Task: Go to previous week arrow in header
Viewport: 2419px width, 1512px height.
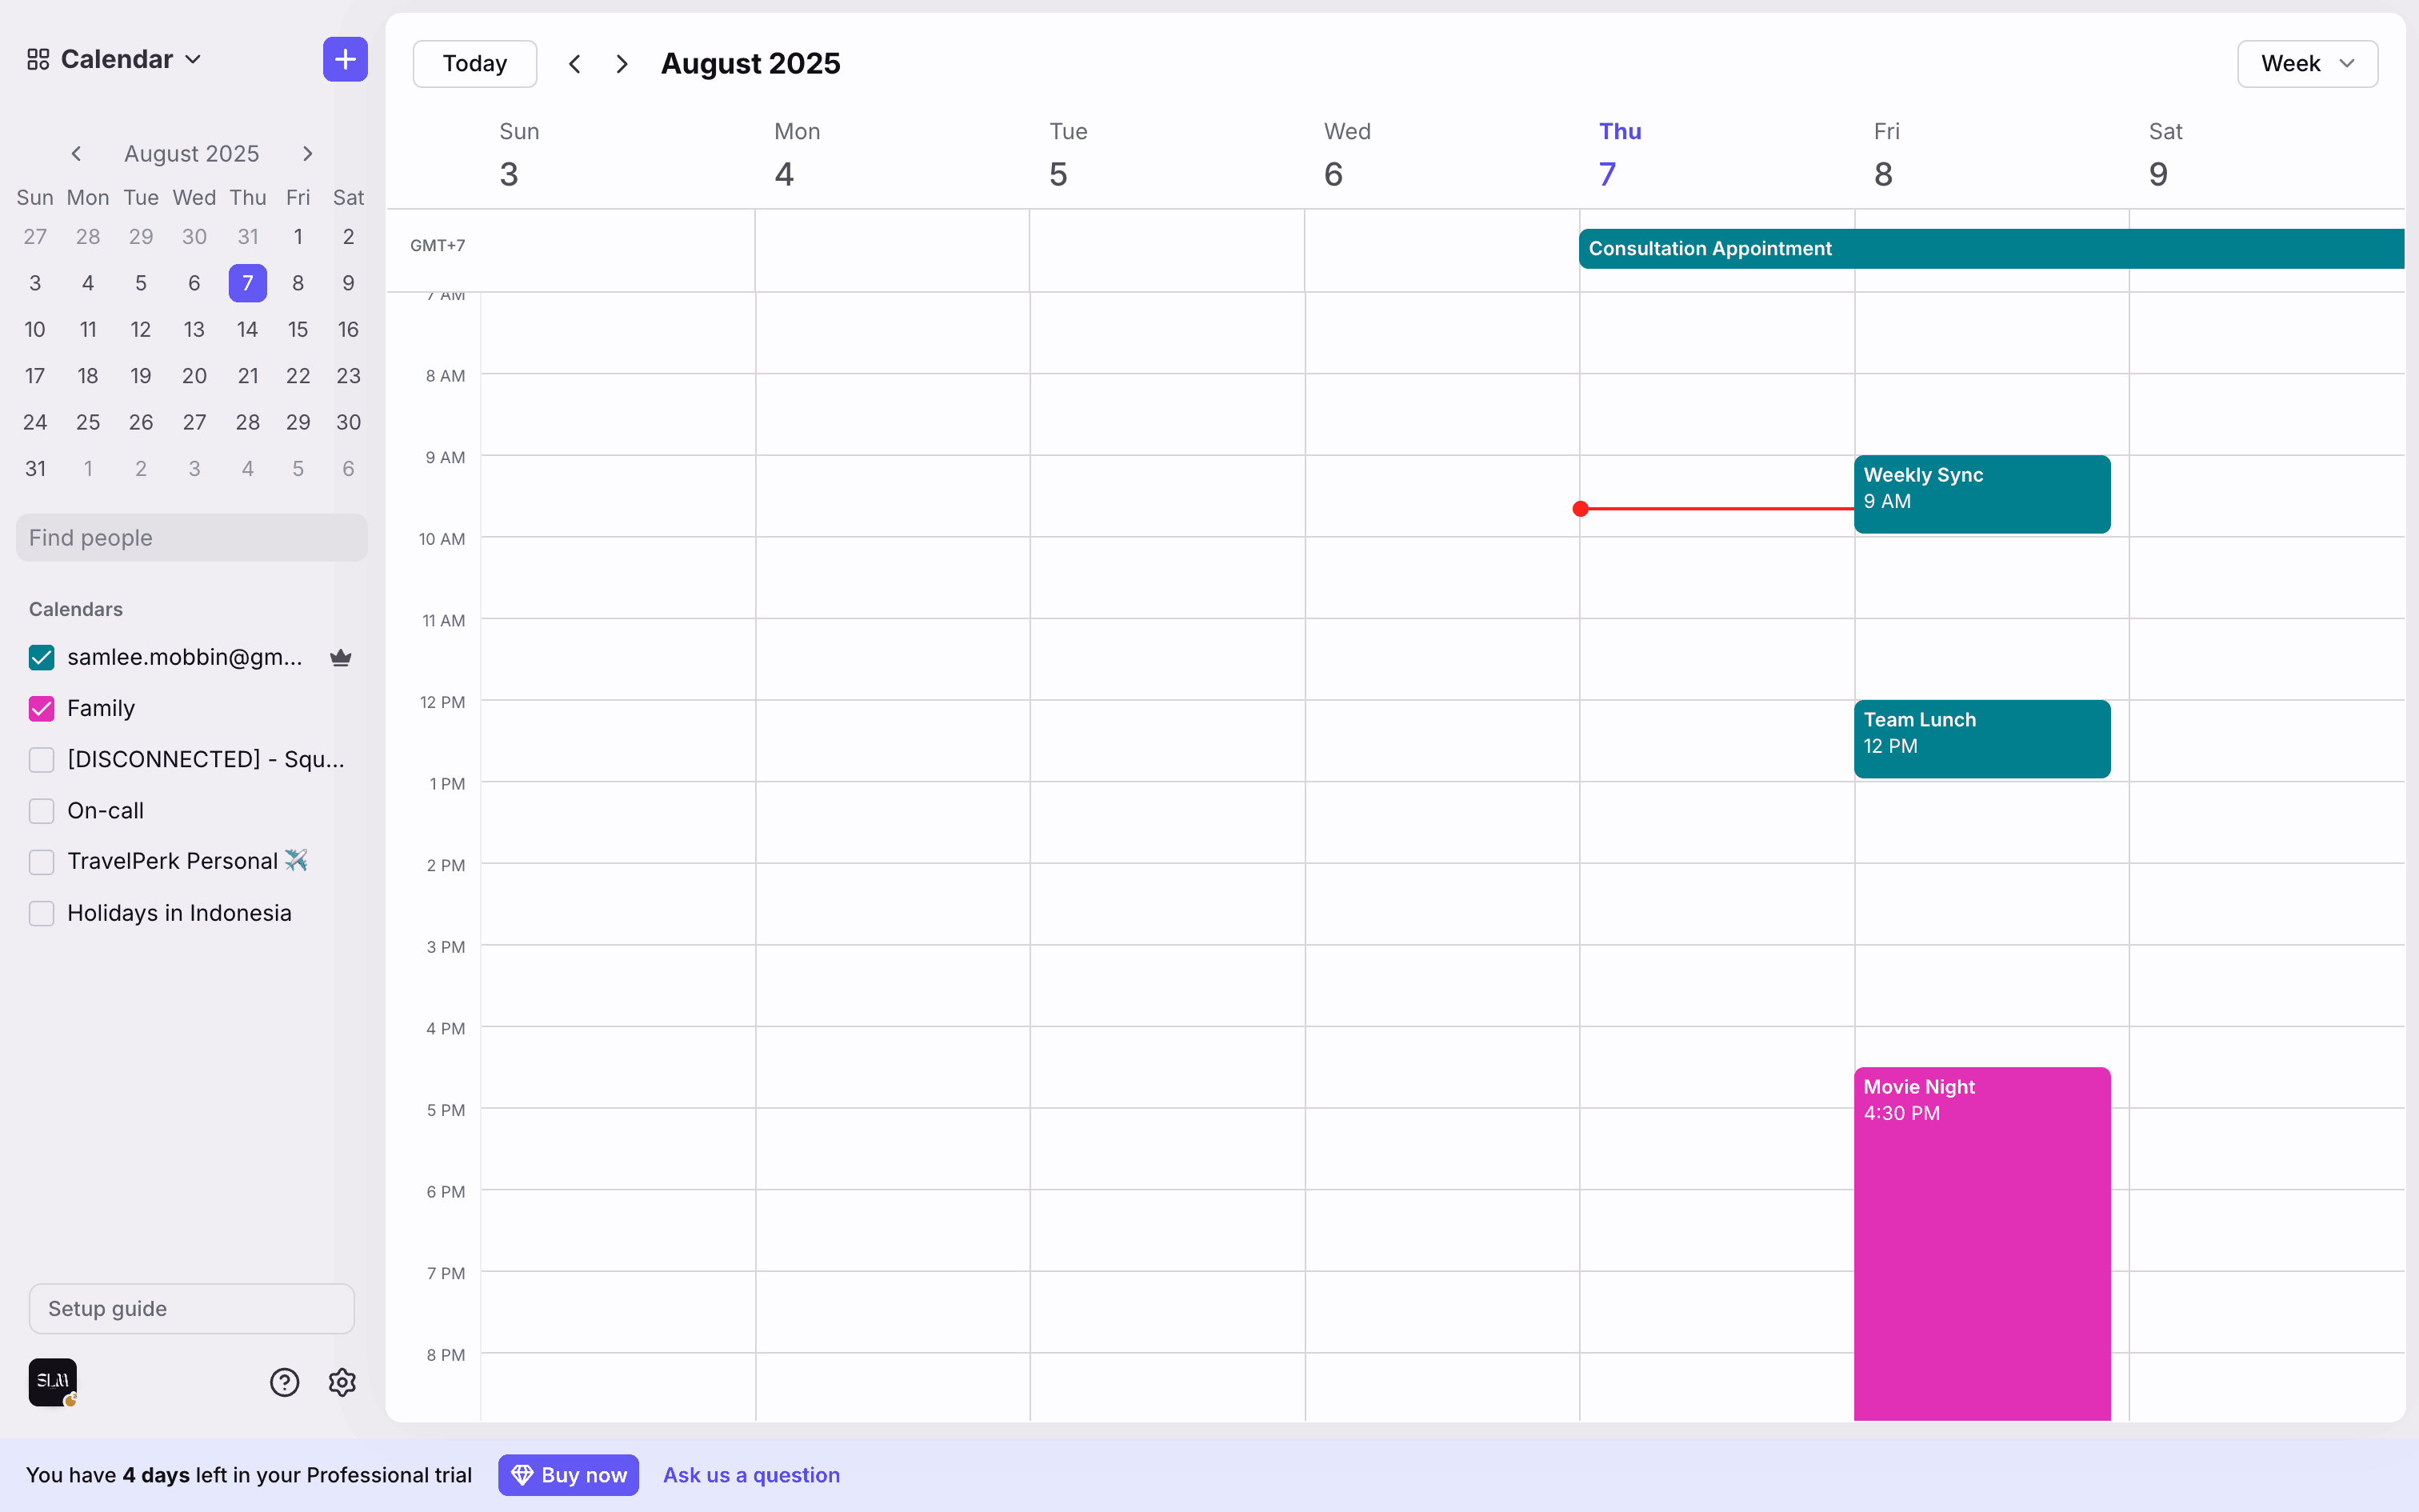Action: pos(575,64)
